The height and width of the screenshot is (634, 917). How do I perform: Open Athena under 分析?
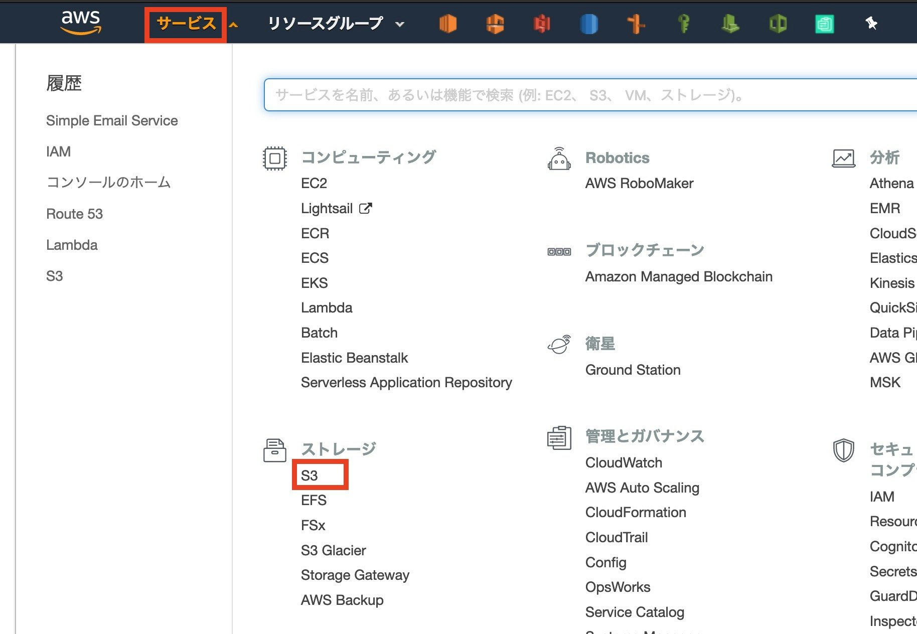(x=891, y=183)
